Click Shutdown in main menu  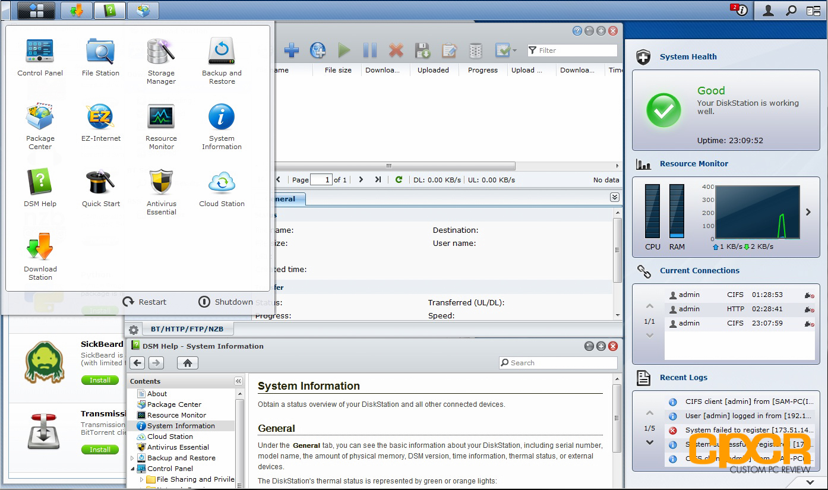225,302
